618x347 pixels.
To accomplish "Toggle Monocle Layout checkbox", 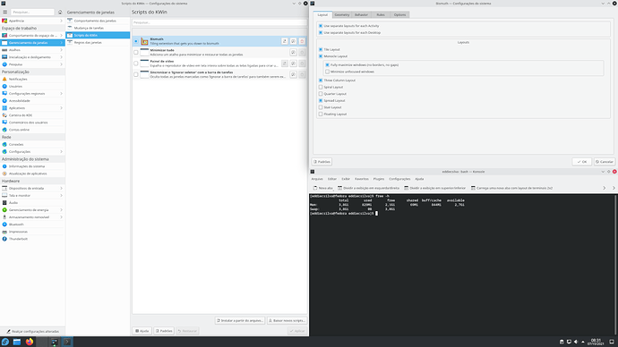I will point(321,56).
